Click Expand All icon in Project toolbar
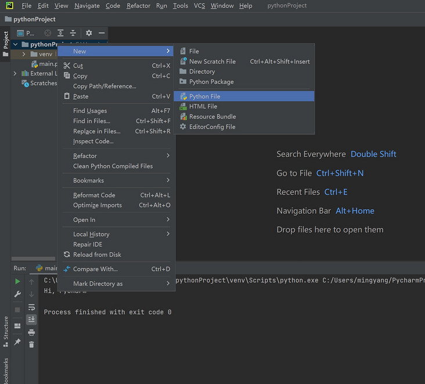The width and height of the screenshot is (425, 384). (60, 33)
